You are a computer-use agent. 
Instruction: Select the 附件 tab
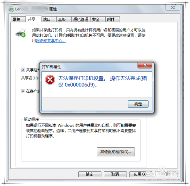(x=112, y=19)
